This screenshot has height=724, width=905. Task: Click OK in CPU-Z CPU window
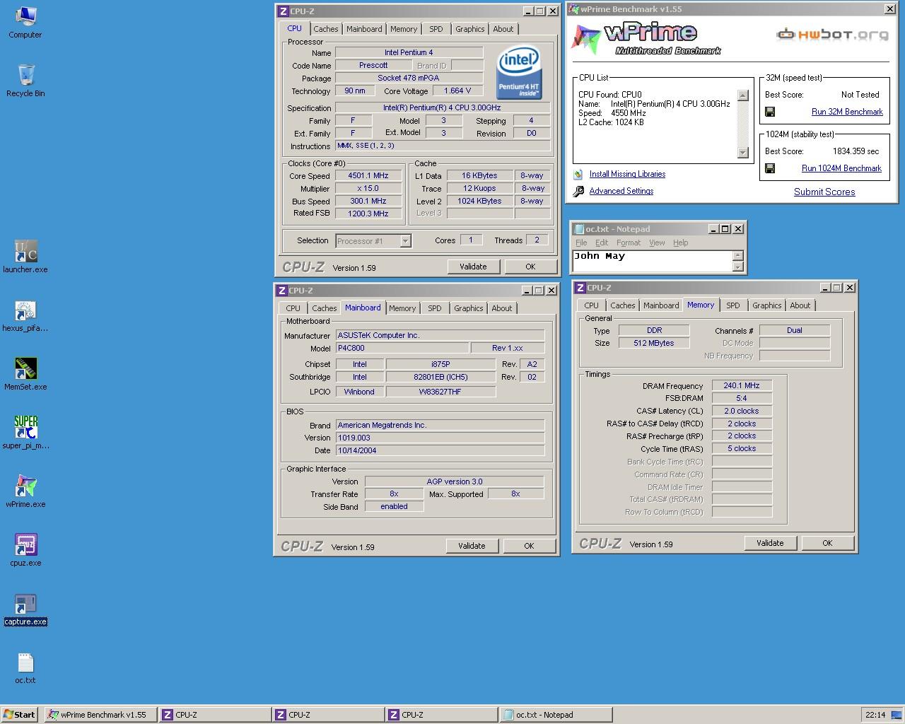coord(530,267)
